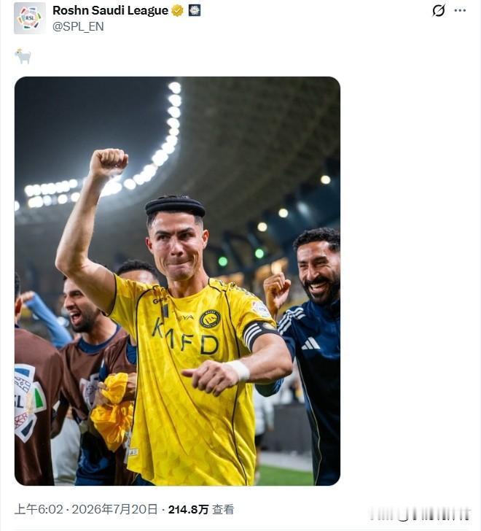Click the raised fist in the photo
This screenshot has width=481, height=531.
point(109,163)
